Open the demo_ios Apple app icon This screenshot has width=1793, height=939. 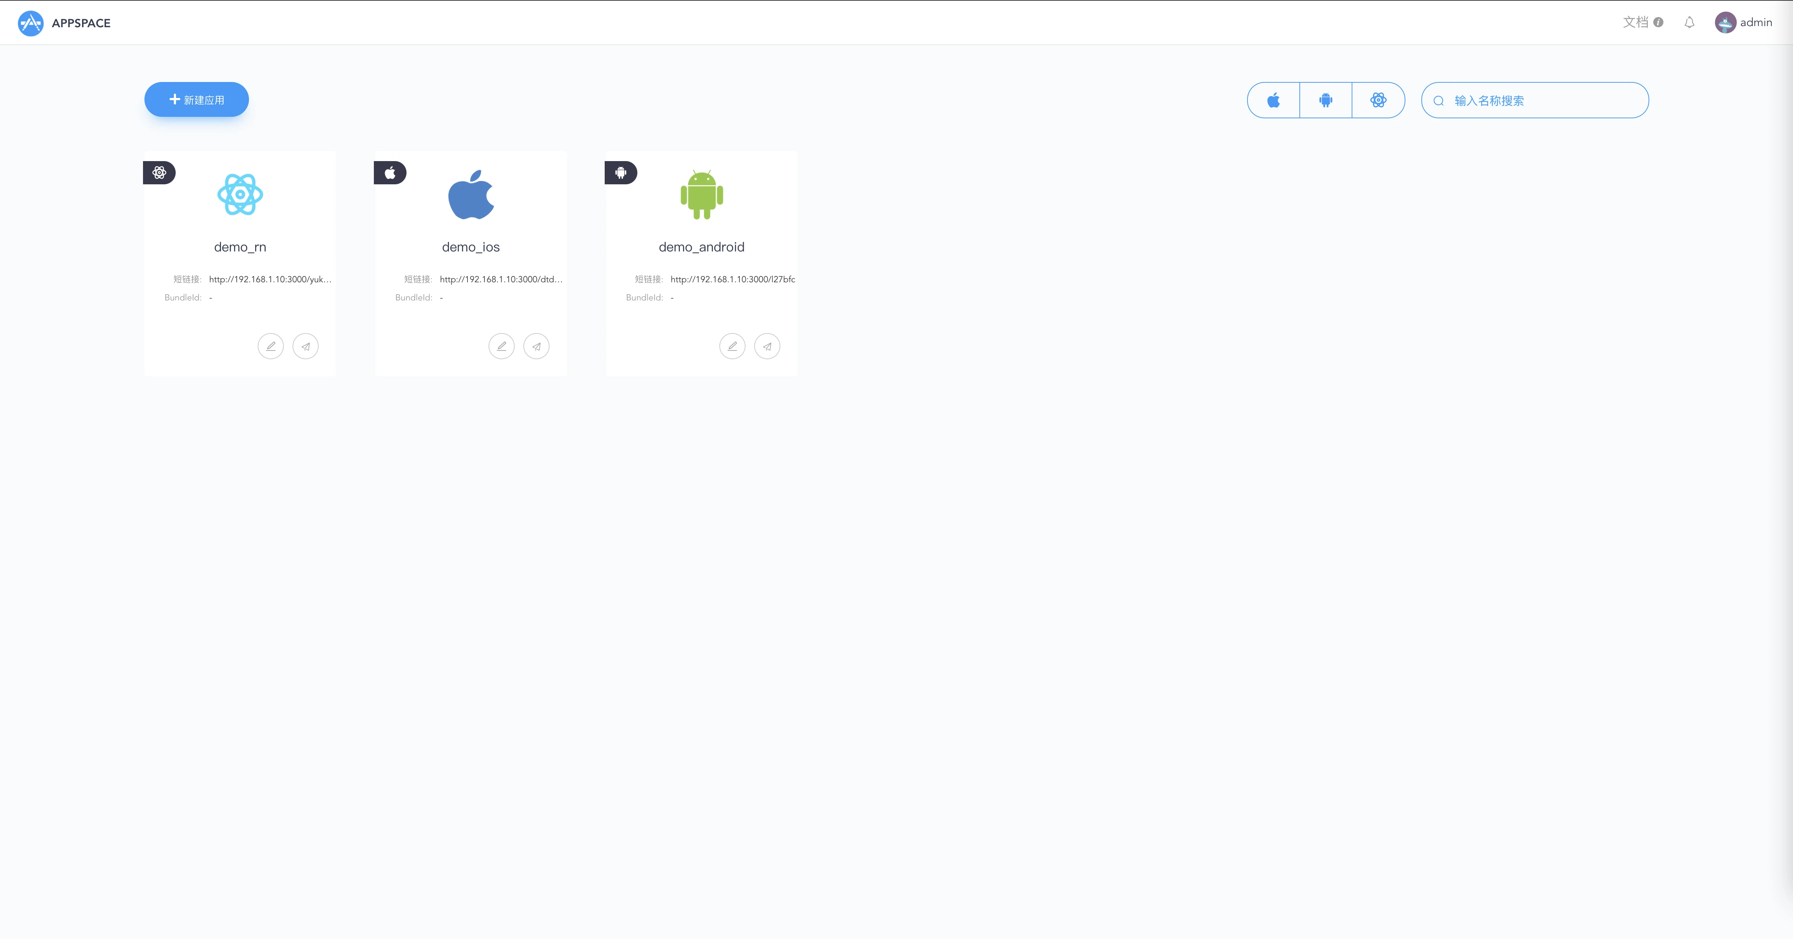click(x=471, y=194)
